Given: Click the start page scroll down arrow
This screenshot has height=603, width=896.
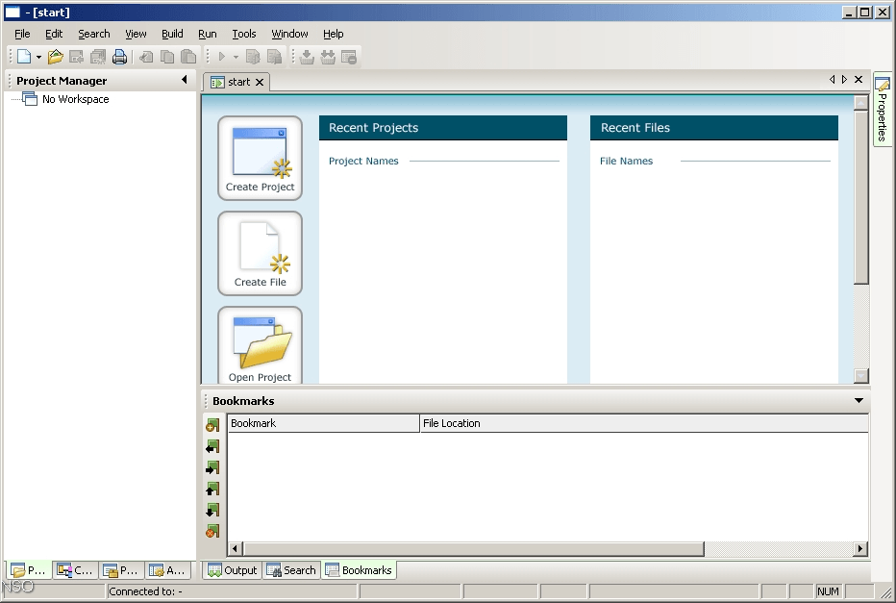Looking at the screenshot, I should [x=861, y=375].
